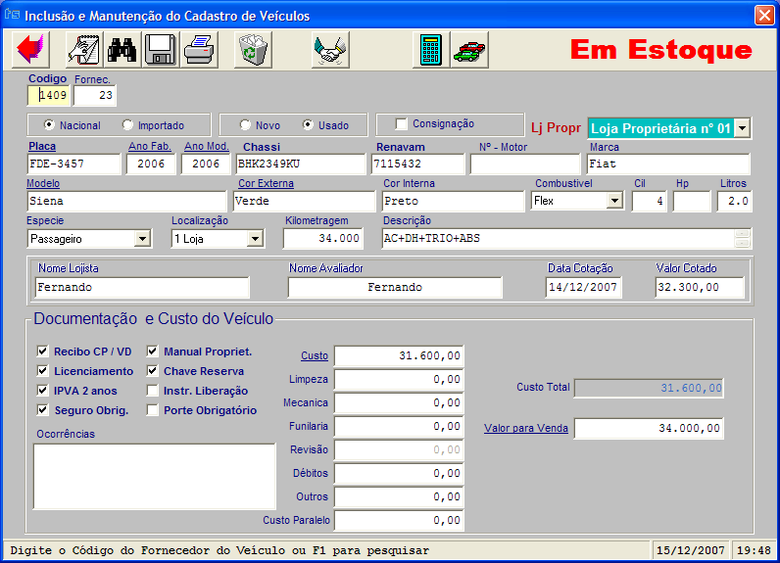Click the Ano Fab. label link
Image resolution: width=780 pixels, height=563 pixels.
pyautogui.click(x=150, y=146)
